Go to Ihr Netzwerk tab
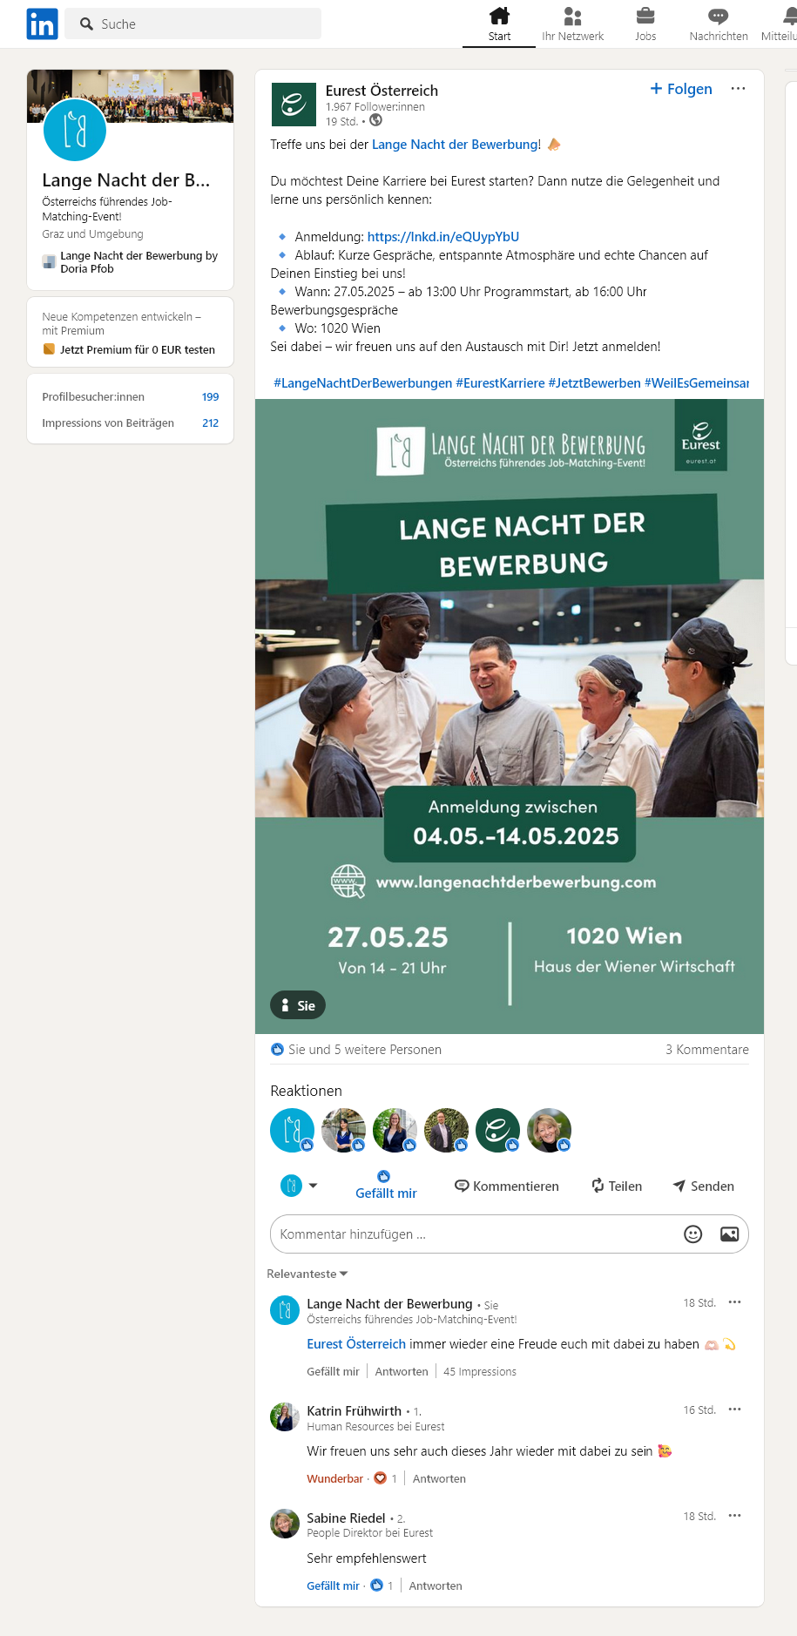Image resolution: width=797 pixels, height=1636 pixels. tap(572, 24)
